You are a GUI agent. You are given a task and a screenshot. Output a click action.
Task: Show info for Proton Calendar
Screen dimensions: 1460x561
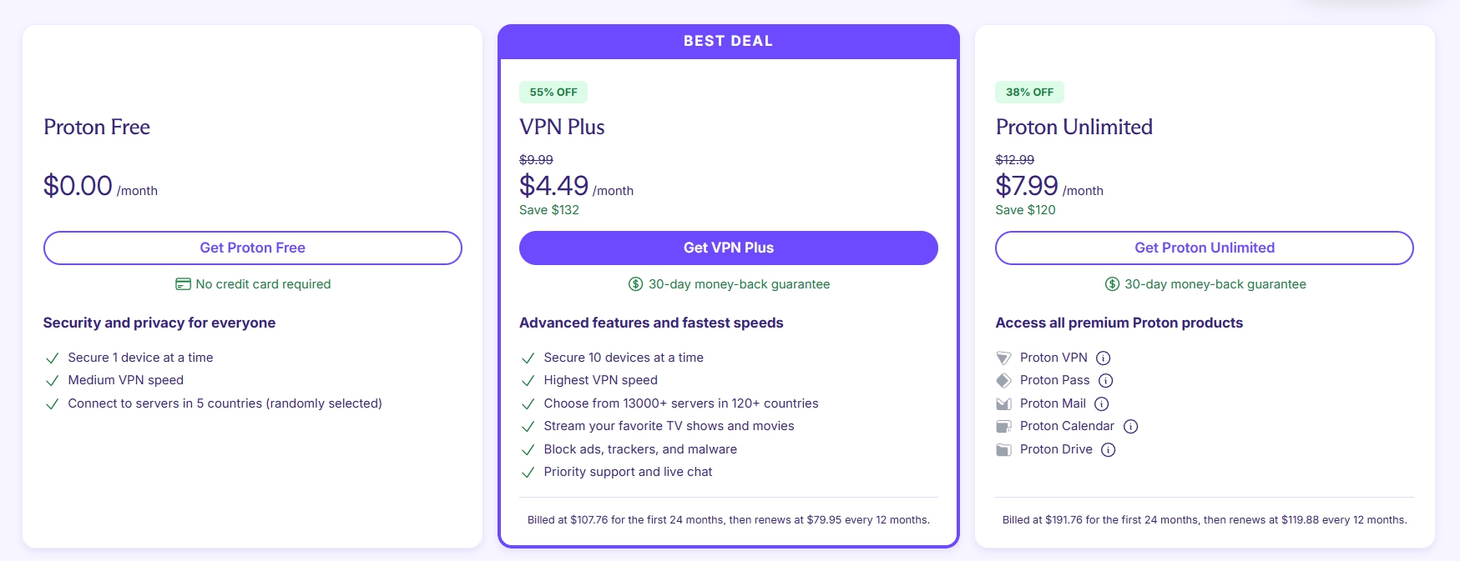pos(1130,427)
